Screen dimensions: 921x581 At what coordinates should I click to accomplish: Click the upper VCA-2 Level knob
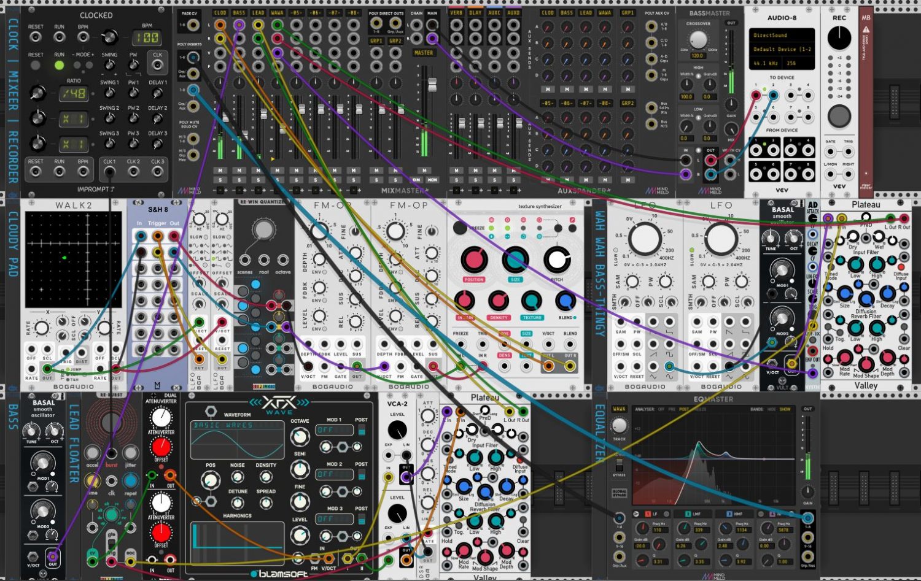tap(397, 429)
